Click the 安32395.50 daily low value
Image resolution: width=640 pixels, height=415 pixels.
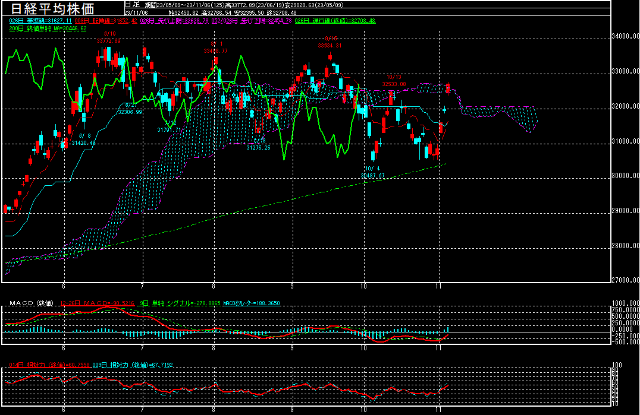tap(249, 12)
